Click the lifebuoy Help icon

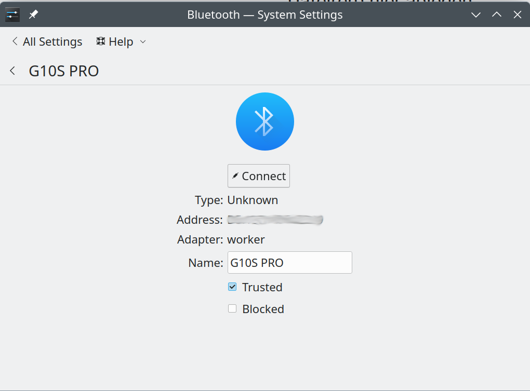tap(101, 42)
